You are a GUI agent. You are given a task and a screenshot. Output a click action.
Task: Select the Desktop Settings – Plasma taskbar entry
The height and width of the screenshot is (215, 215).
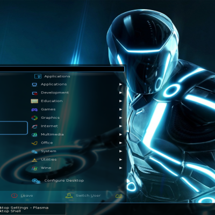[x=32, y=209]
